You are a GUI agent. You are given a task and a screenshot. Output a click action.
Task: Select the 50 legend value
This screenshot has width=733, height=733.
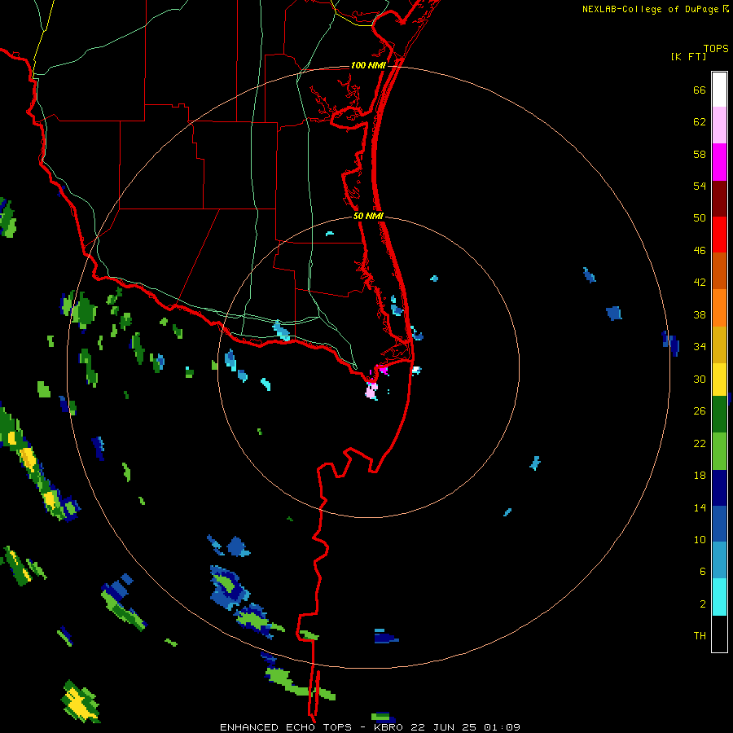click(x=700, y=217)
